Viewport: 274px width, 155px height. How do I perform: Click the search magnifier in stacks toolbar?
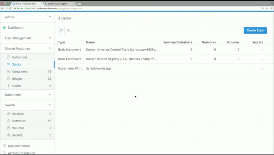(68, 30)
